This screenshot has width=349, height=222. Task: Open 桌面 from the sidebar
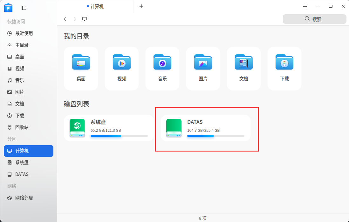coord(29,57)
